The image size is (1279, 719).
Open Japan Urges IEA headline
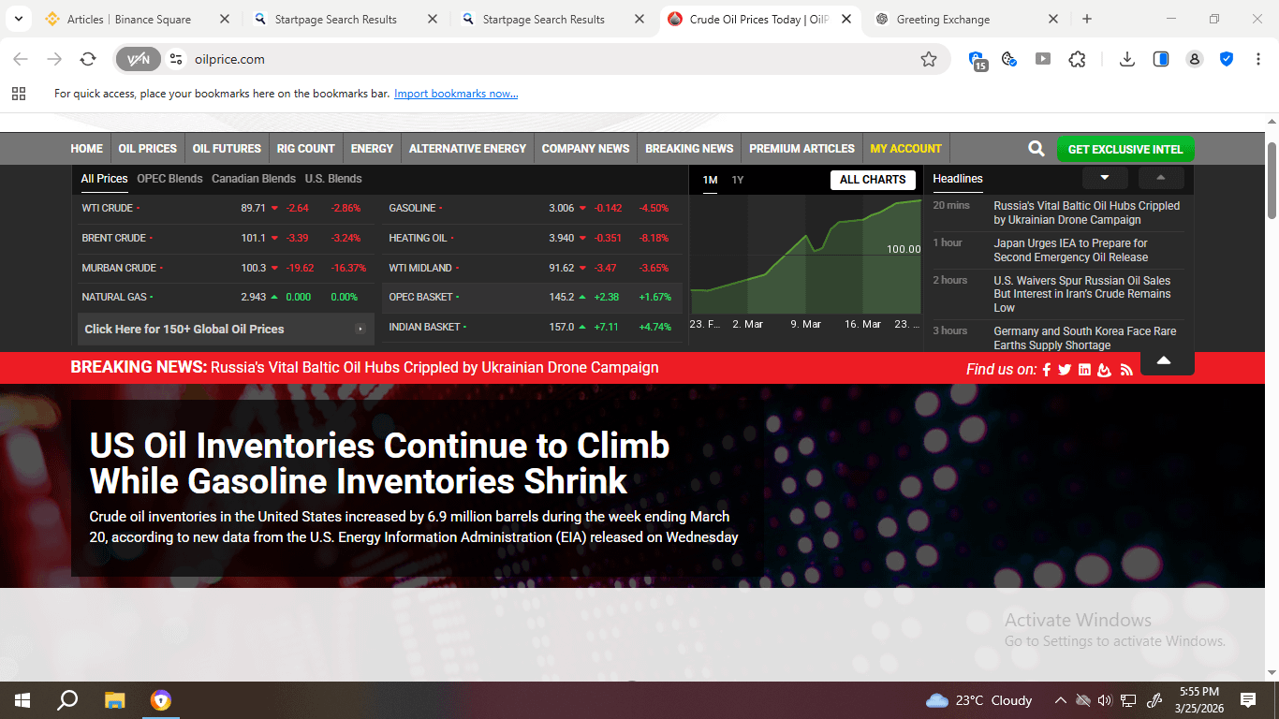[1070, 250]
